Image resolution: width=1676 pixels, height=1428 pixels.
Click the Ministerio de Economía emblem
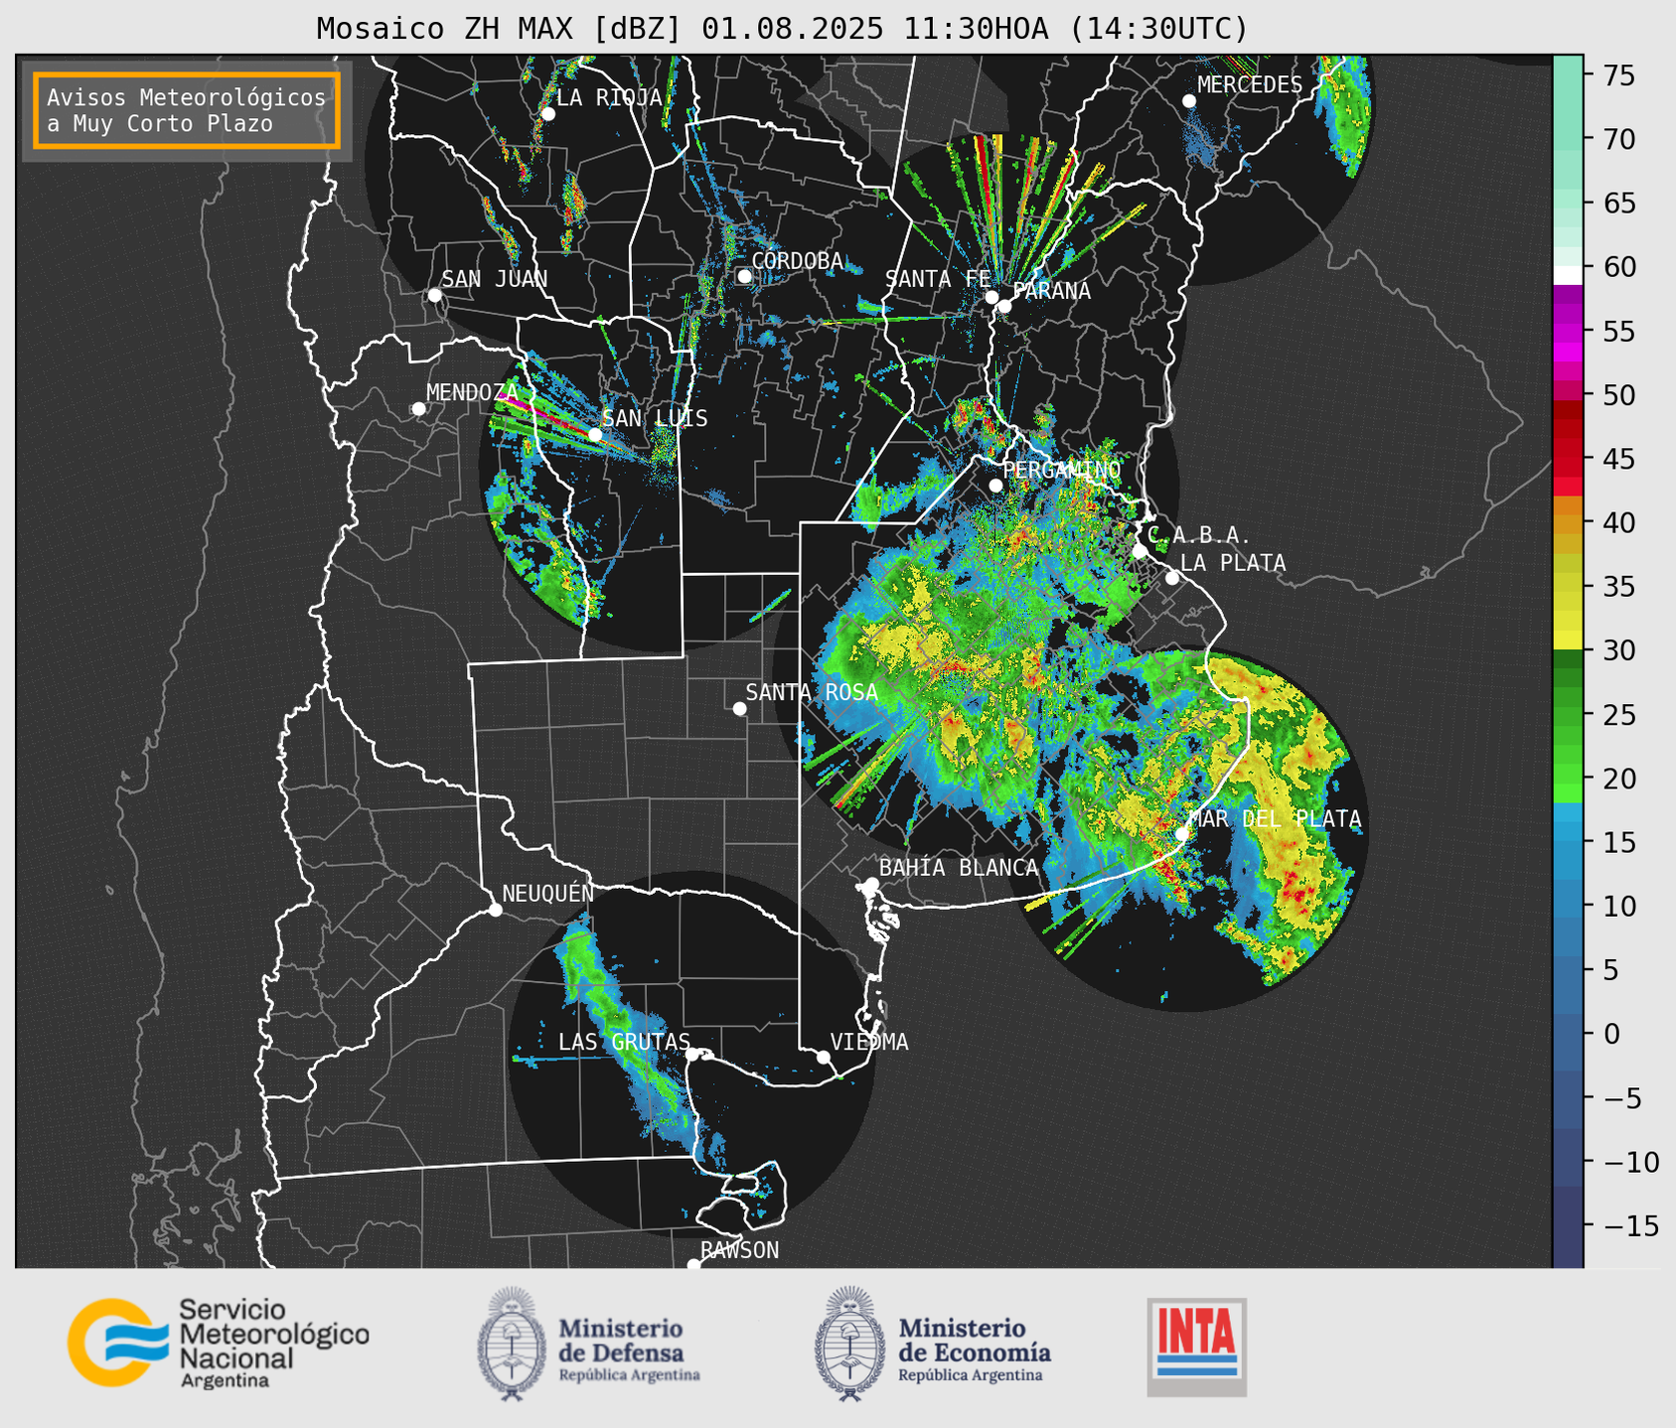(x=849, y=1344)
